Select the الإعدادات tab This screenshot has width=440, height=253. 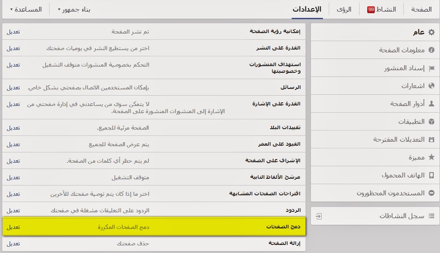pyautogui.click(x=307, y=9)
